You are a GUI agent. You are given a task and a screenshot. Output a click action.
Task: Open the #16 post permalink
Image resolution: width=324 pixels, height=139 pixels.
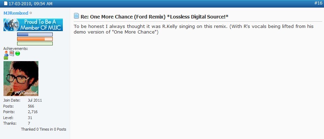pos(318,3)
